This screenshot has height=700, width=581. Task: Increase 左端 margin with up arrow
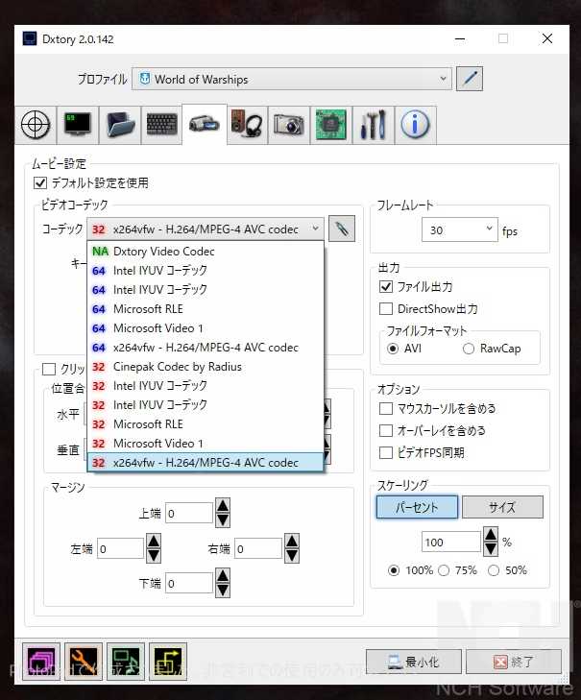[x=154, y=541]
